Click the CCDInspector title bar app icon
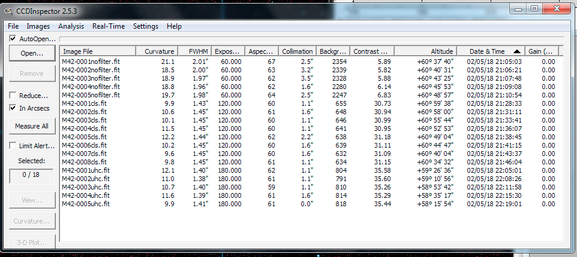The width and height of the screenshot is (577, 257). (x=8, y=11)
